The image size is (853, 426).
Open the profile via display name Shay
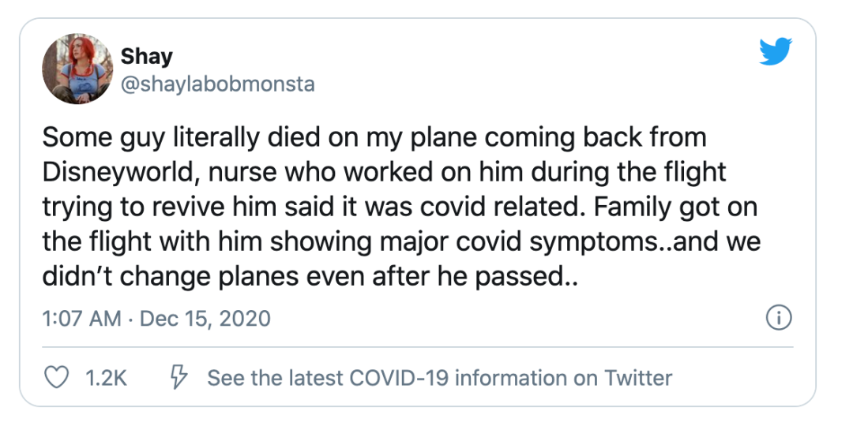point(147,57)
